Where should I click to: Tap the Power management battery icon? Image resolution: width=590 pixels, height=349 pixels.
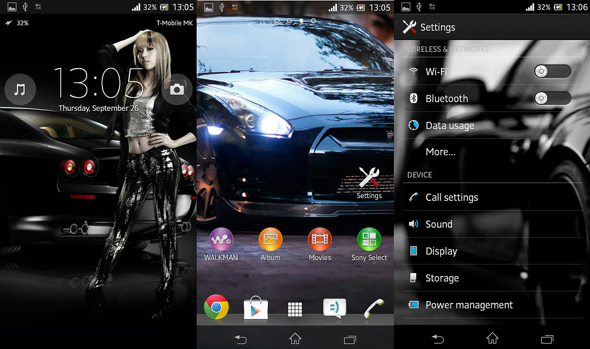tap(414, 305)
